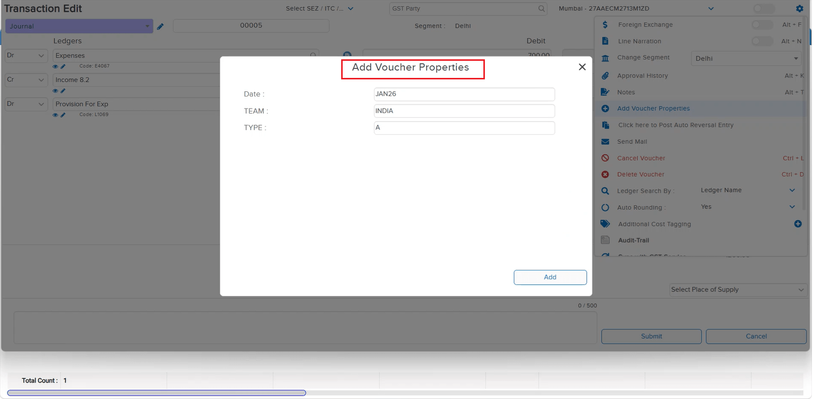Toggle eye icon under Income 8.2 ledger
The image size is (816, 399).
pos(55,91)
